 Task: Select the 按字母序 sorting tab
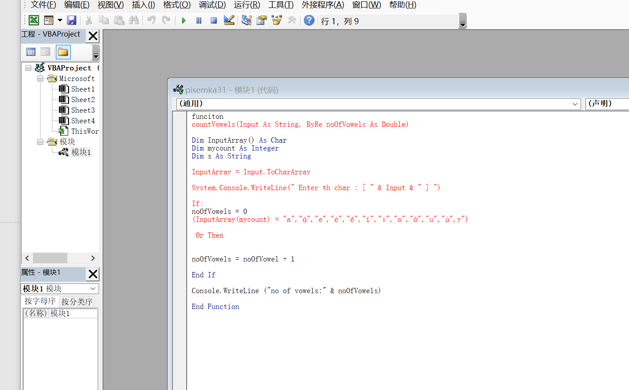pos(40,301)
